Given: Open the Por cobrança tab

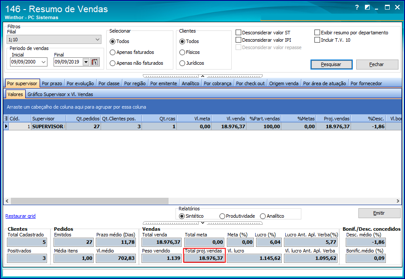Looking at the screenshot, I should (x=217, y=83).
